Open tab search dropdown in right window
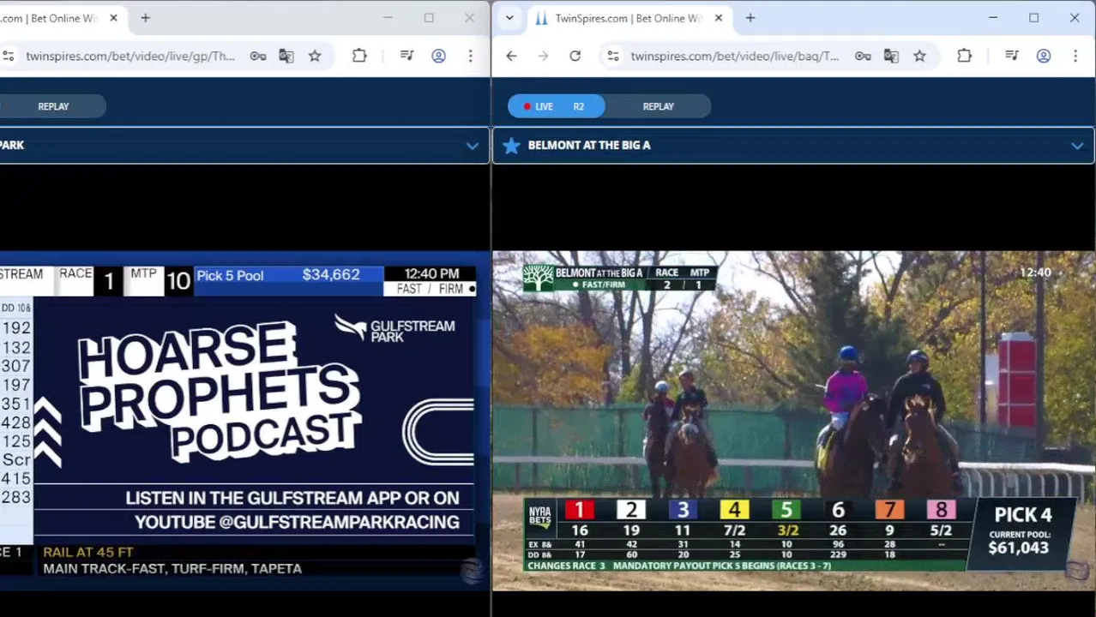The image size is (1096, 617). point(510,18)
